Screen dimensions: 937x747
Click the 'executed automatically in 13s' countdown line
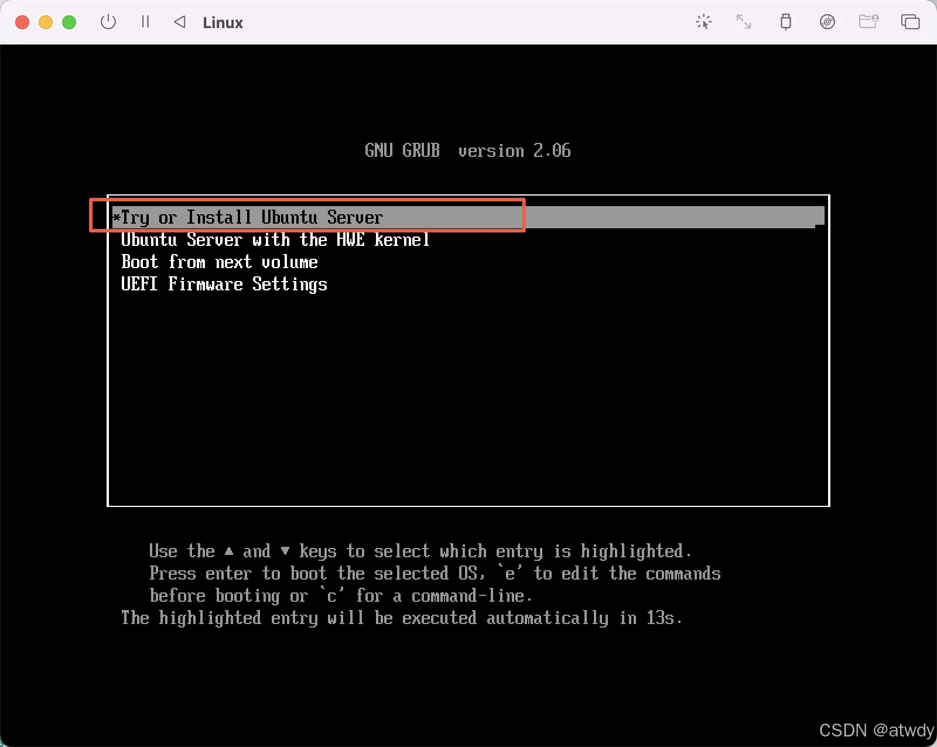(x=402, y=618)
